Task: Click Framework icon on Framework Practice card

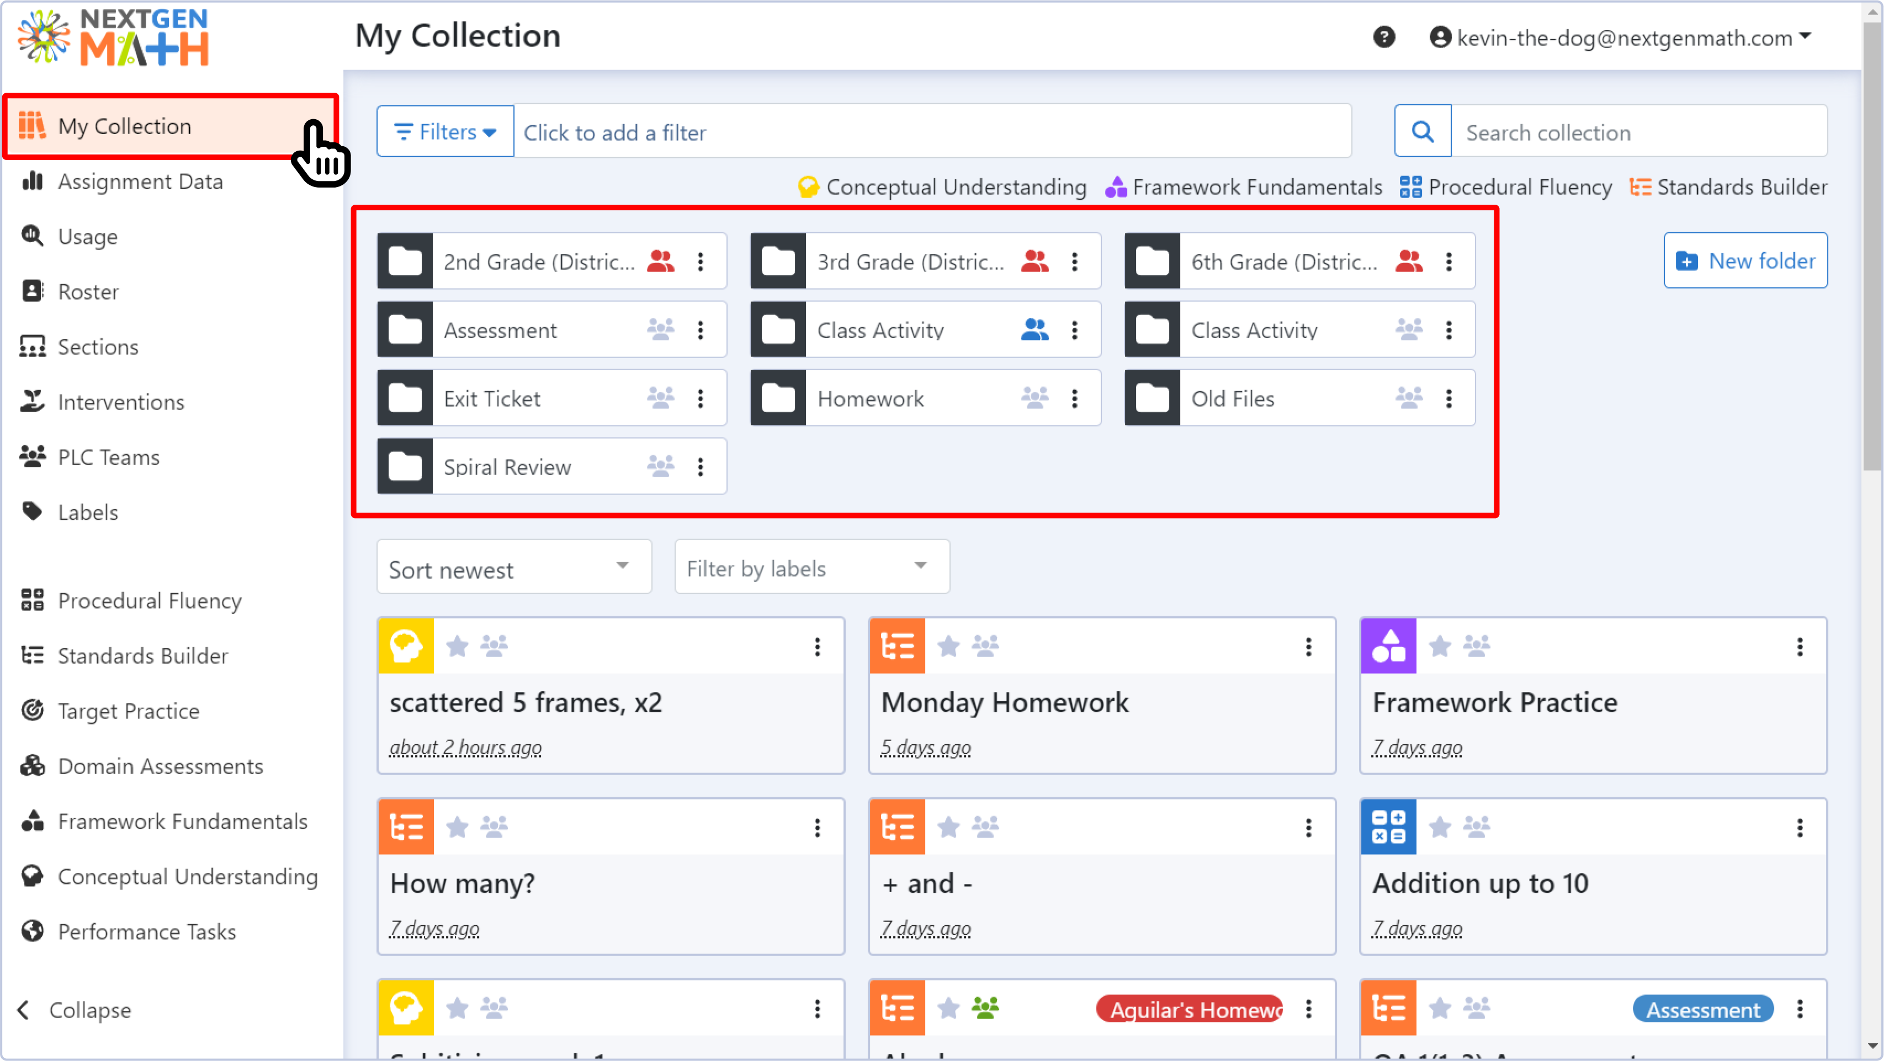Action: point(1388,646)
